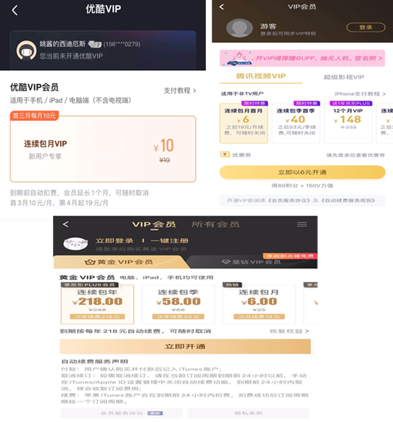393x422 pixels.
Task: Tap the back arrow on the 腾讯 VIP会员 page
Action: [222, 7]
